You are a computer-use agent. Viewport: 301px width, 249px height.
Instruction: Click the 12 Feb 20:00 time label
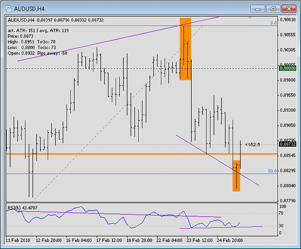click(x=49, y=240)
